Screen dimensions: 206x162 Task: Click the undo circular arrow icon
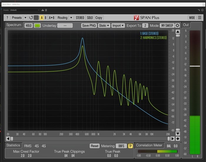[x=31, y=18]
